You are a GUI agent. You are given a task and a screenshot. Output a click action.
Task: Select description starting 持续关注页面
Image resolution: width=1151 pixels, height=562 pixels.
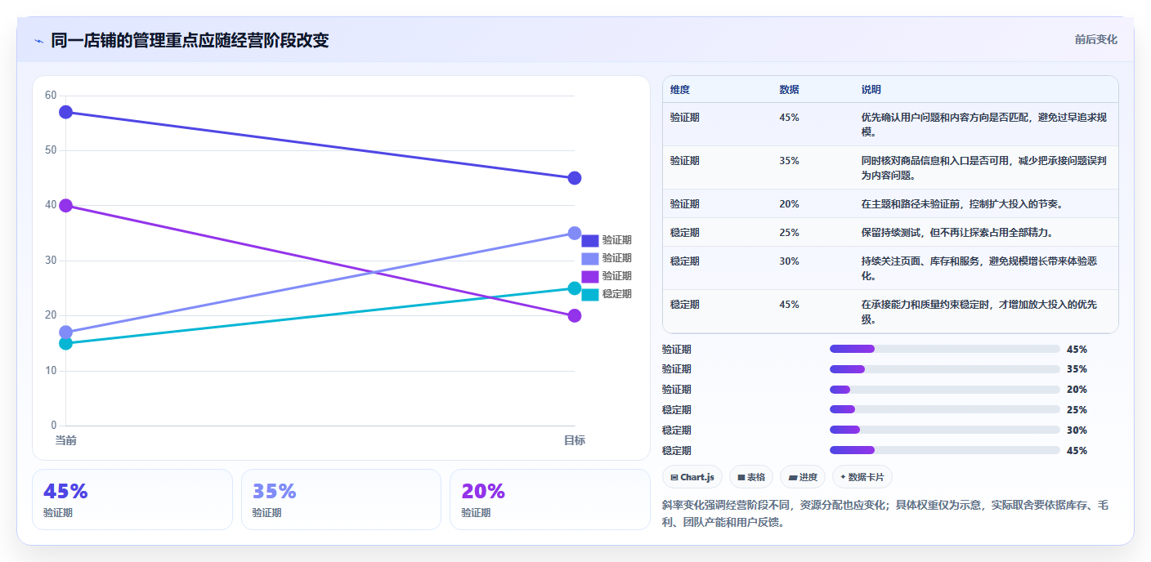tap(979, 268)
